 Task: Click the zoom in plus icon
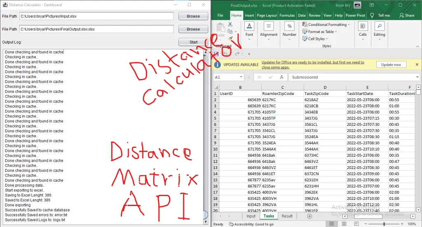click(x=402, y=224)
